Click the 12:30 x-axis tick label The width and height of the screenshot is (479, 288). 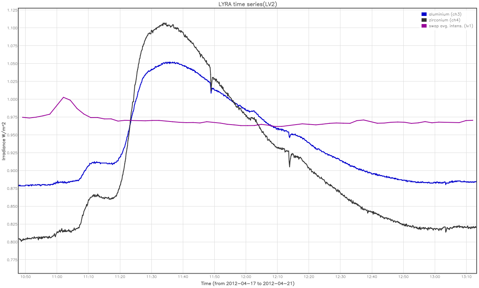tap(340, 277)
